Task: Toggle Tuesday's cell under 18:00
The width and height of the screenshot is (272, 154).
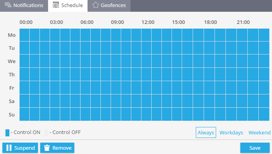Action: coord(209,48)
